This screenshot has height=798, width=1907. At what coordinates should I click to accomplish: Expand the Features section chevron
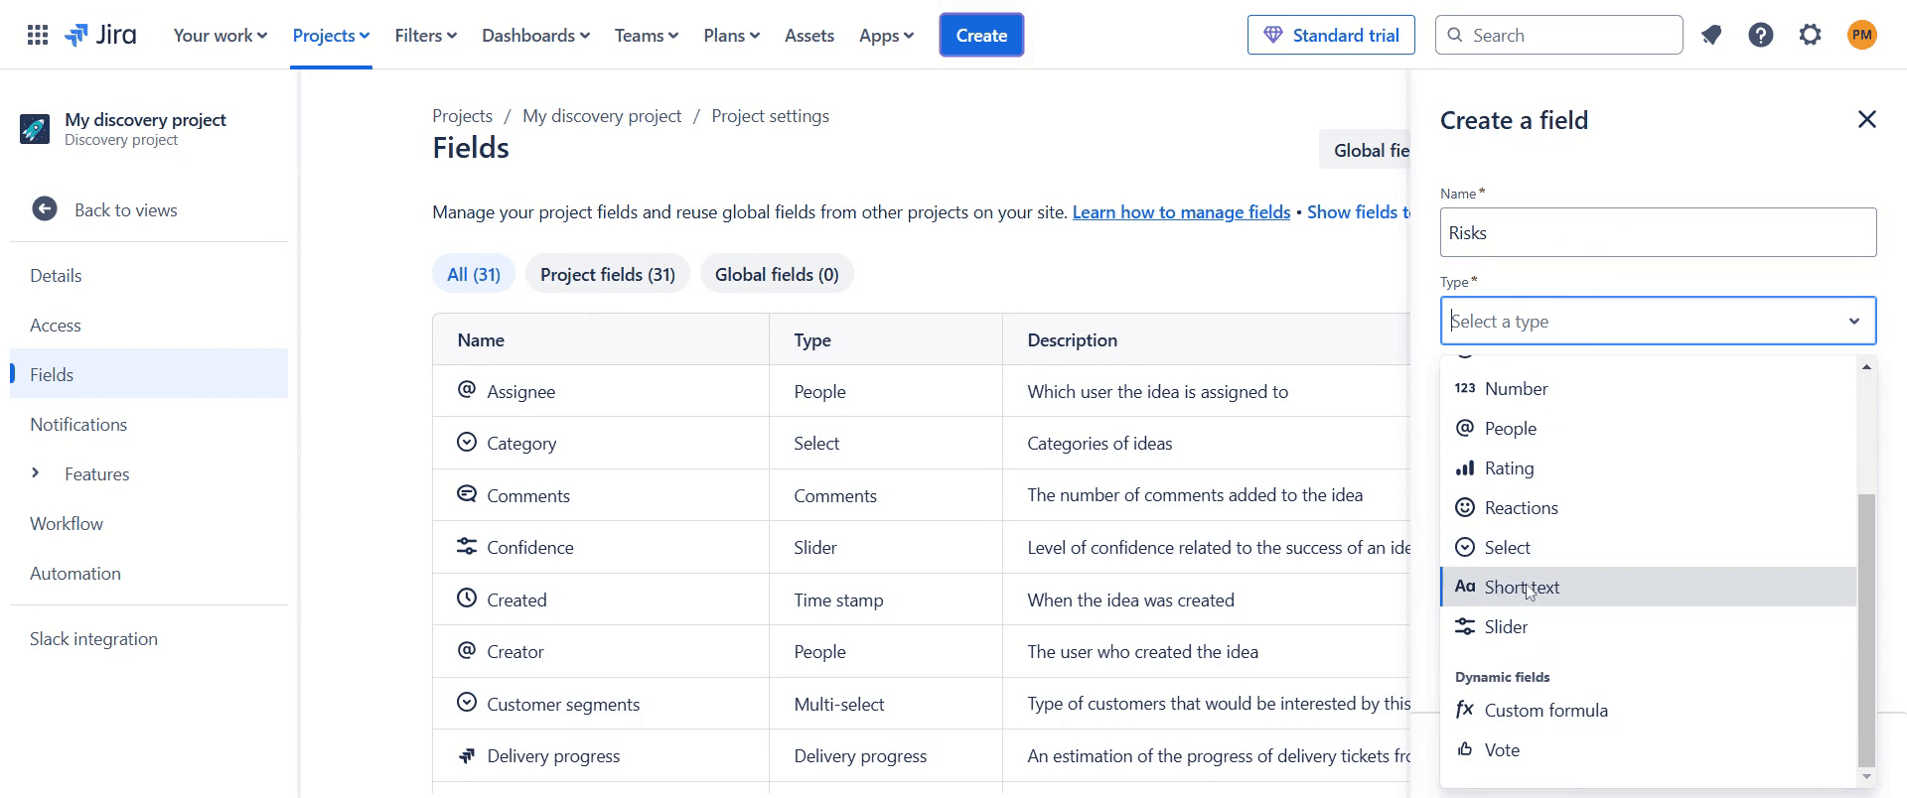click(36, 473)
